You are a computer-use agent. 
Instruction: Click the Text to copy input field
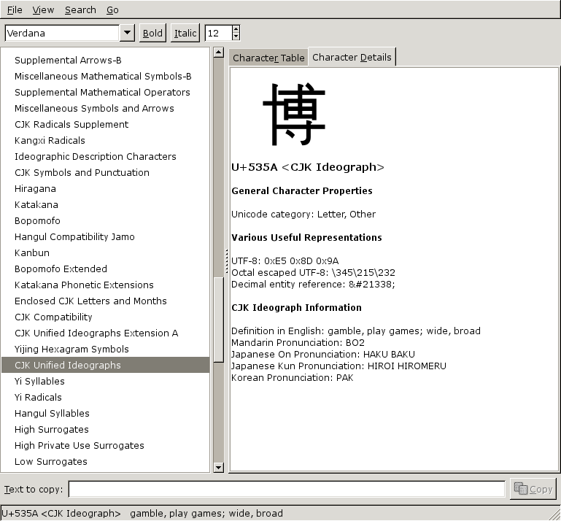tap(287, 489)
